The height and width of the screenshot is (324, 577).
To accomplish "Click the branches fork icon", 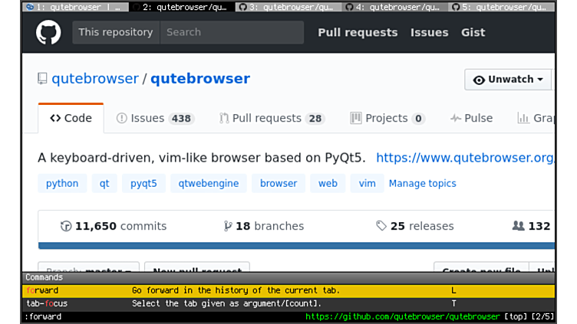I will (227, 226).
